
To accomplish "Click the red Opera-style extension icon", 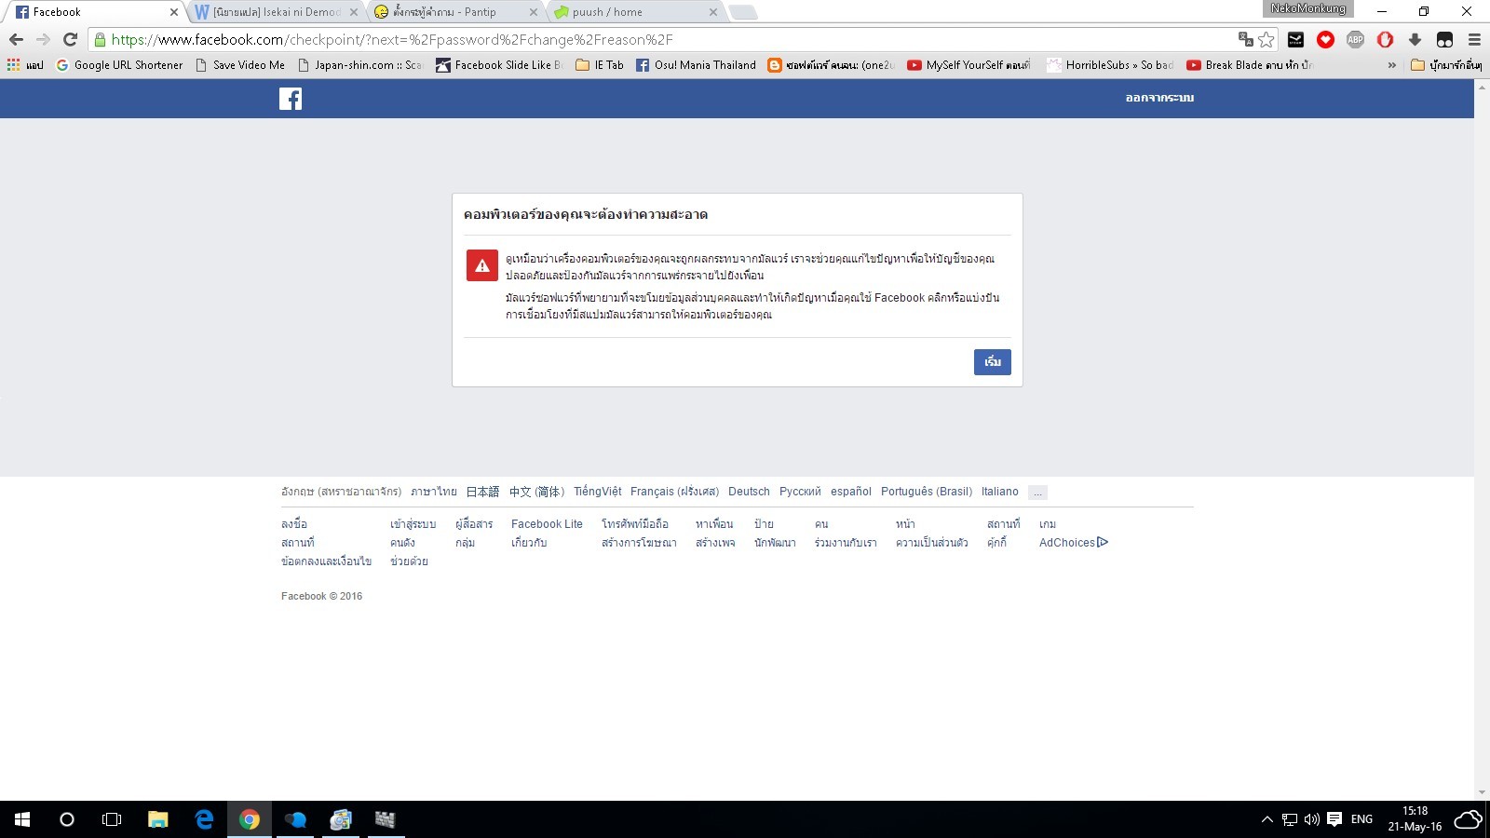I will pyautogui.click(x=1385, y=39).
